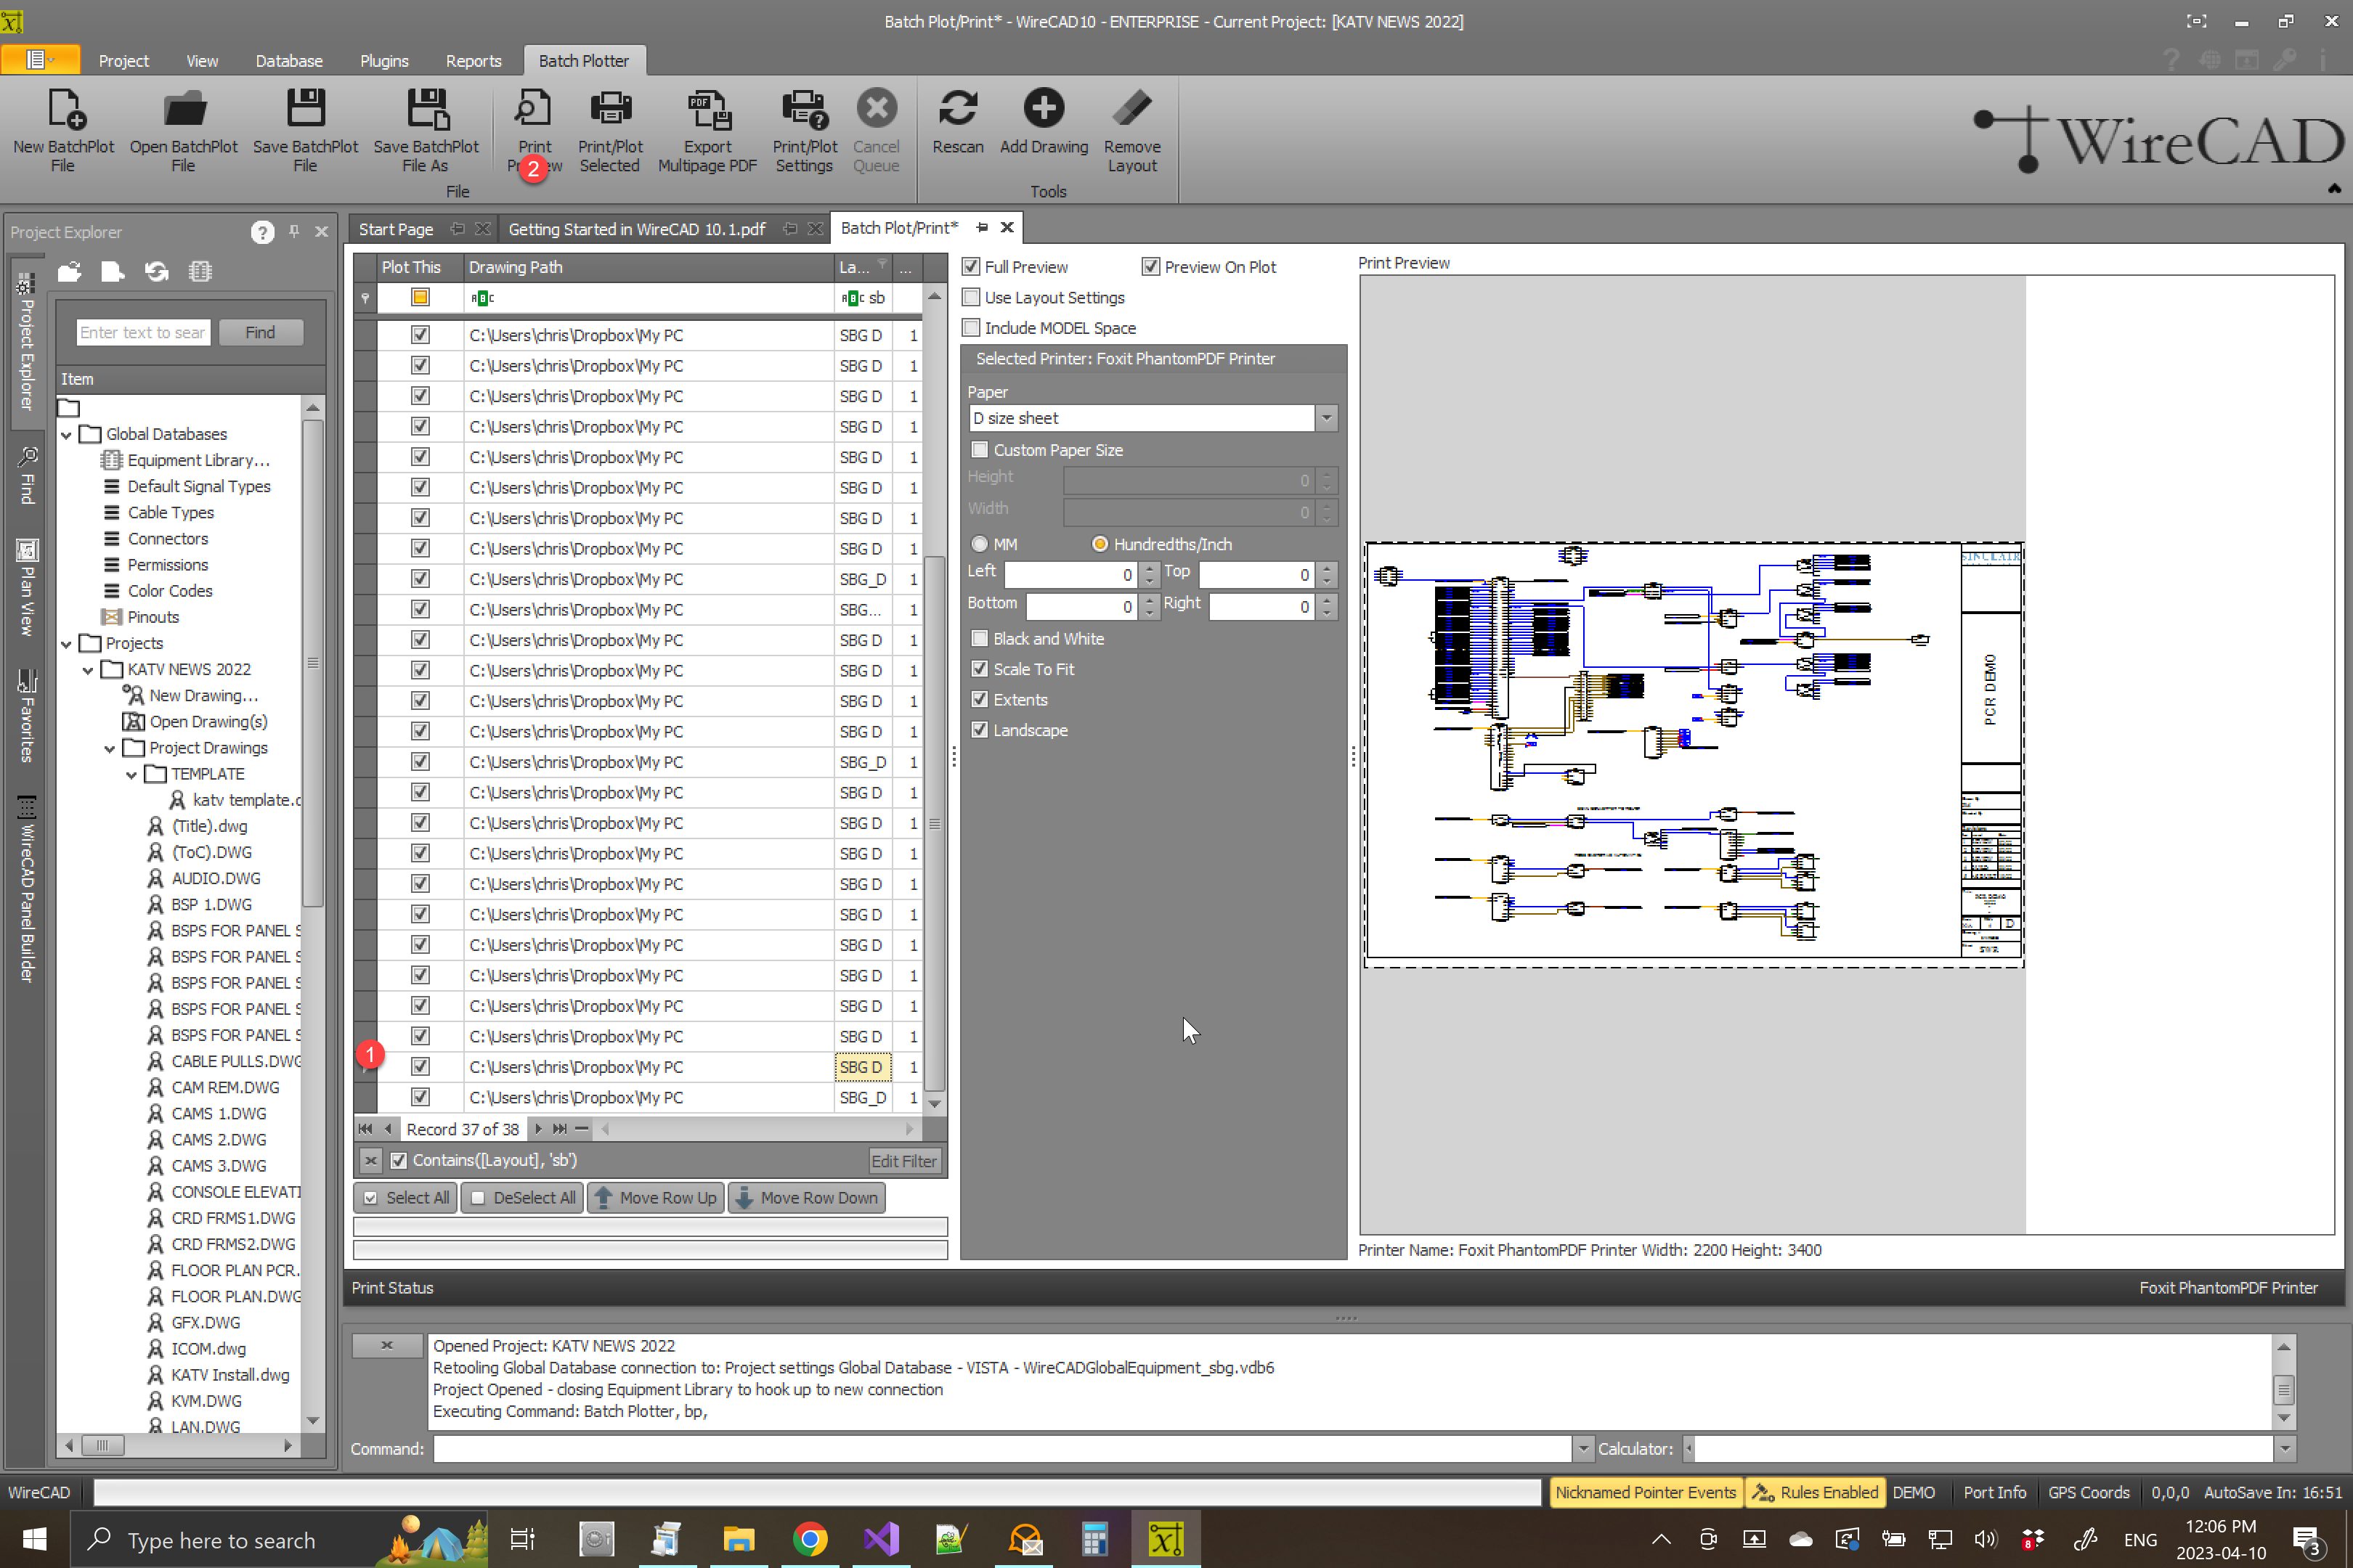This screenshot has width=2353, height=1568.
Task: Go to last record in the navigator
Action: click(x=559, y=1129)
